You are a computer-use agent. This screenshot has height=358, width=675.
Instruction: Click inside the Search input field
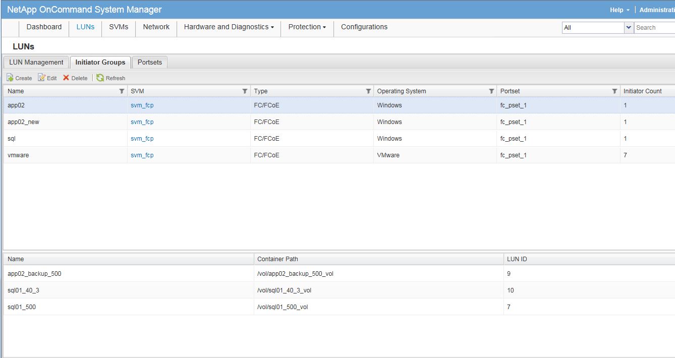pyautogui.click(x=654, y=28)
